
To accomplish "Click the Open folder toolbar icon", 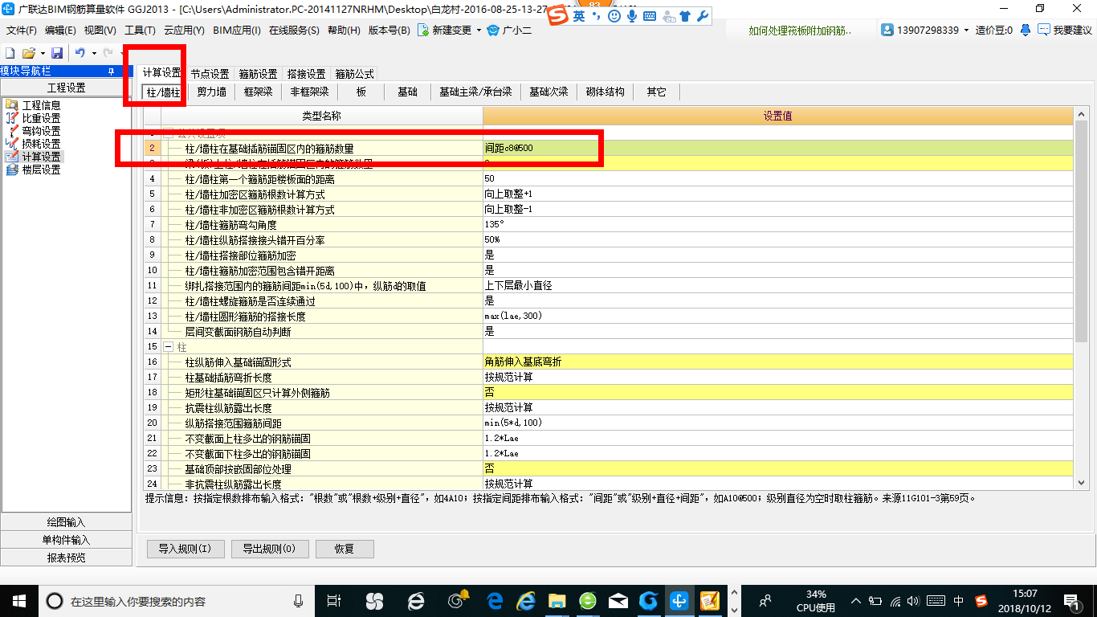I will 29,53.
